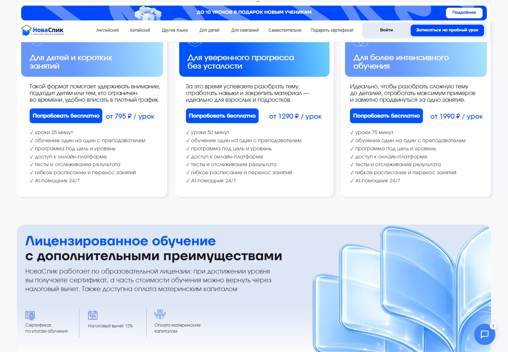Try free next to от 1290 ₽

click(222, 116)
